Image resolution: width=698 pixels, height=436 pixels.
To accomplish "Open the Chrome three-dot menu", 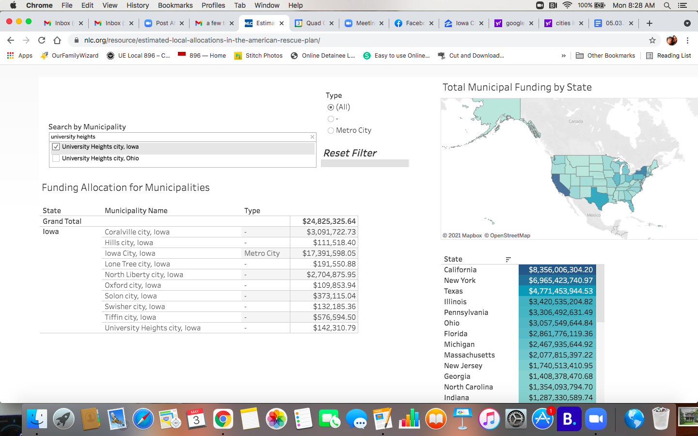I will [x=687, y=40].
